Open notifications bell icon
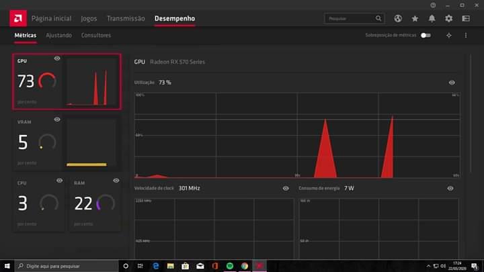484x272 pixels. [x=432, y=19]
